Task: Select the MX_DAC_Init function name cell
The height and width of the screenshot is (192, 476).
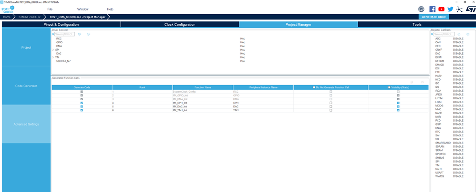Action: [x=203, y=106]
